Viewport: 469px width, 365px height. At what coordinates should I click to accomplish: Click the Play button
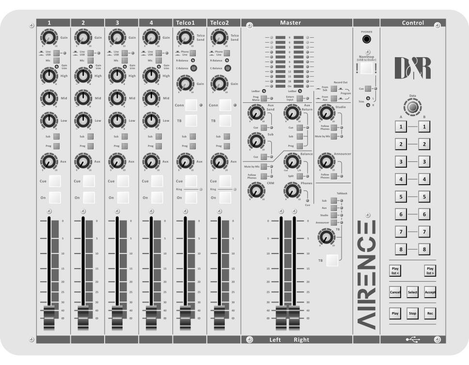(395, 314)
